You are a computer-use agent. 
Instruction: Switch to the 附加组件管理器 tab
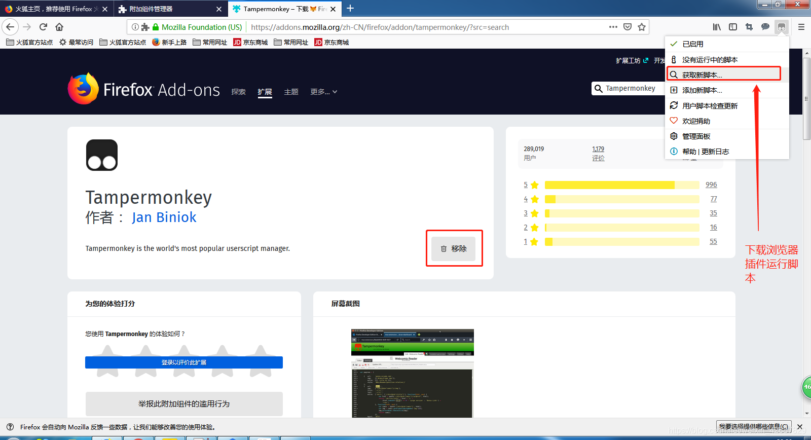170,9
